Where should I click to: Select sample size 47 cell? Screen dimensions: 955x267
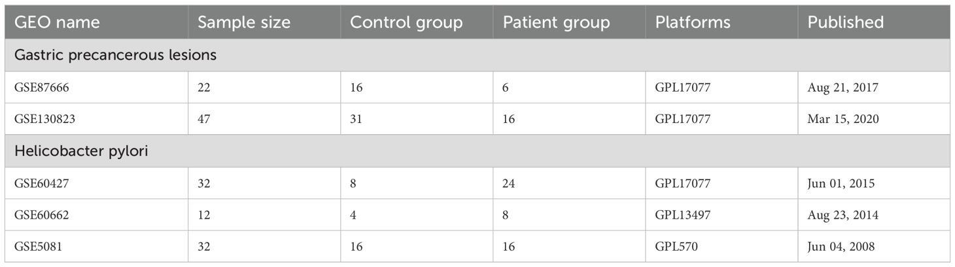click(205, 119)
